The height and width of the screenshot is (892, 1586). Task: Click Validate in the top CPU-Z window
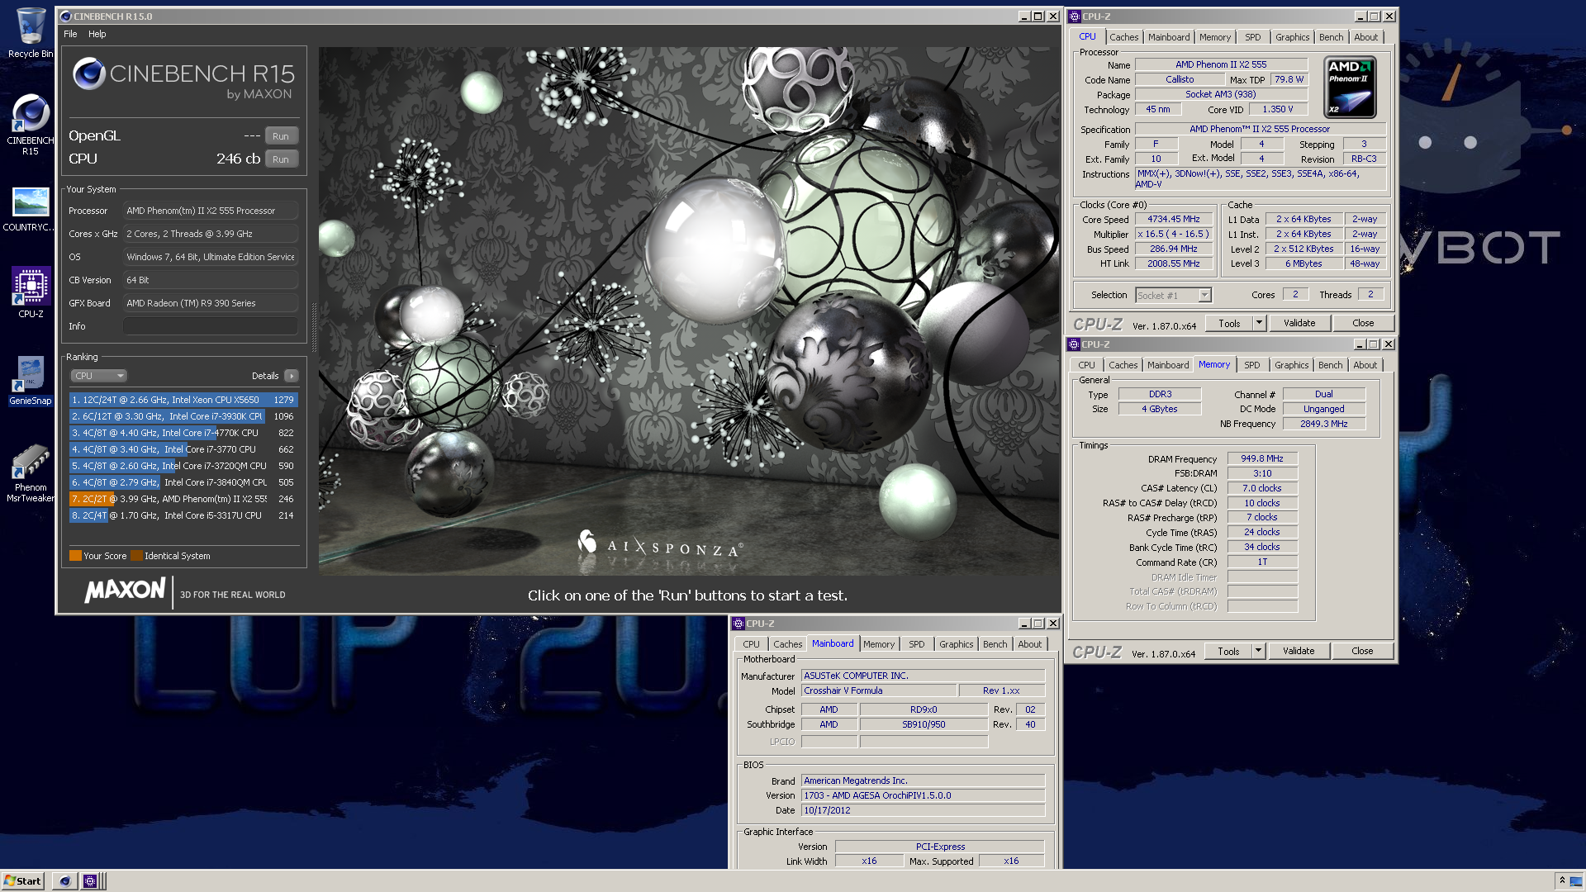(1299, 323)
